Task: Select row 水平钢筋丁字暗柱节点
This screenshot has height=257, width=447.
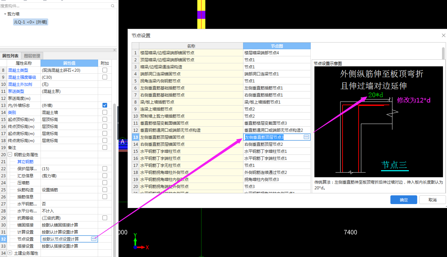Action: (191, 151)
